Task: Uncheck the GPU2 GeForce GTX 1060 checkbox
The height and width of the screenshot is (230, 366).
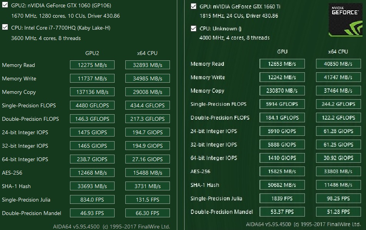Action: [5, 5]
